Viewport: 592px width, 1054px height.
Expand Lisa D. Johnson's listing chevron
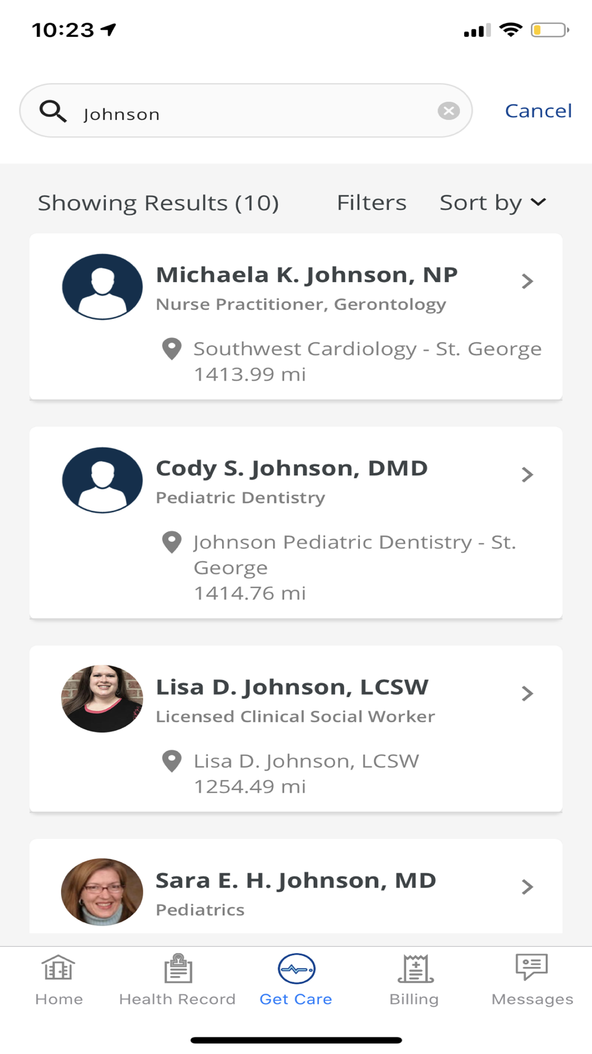click(x=527, y=694)
